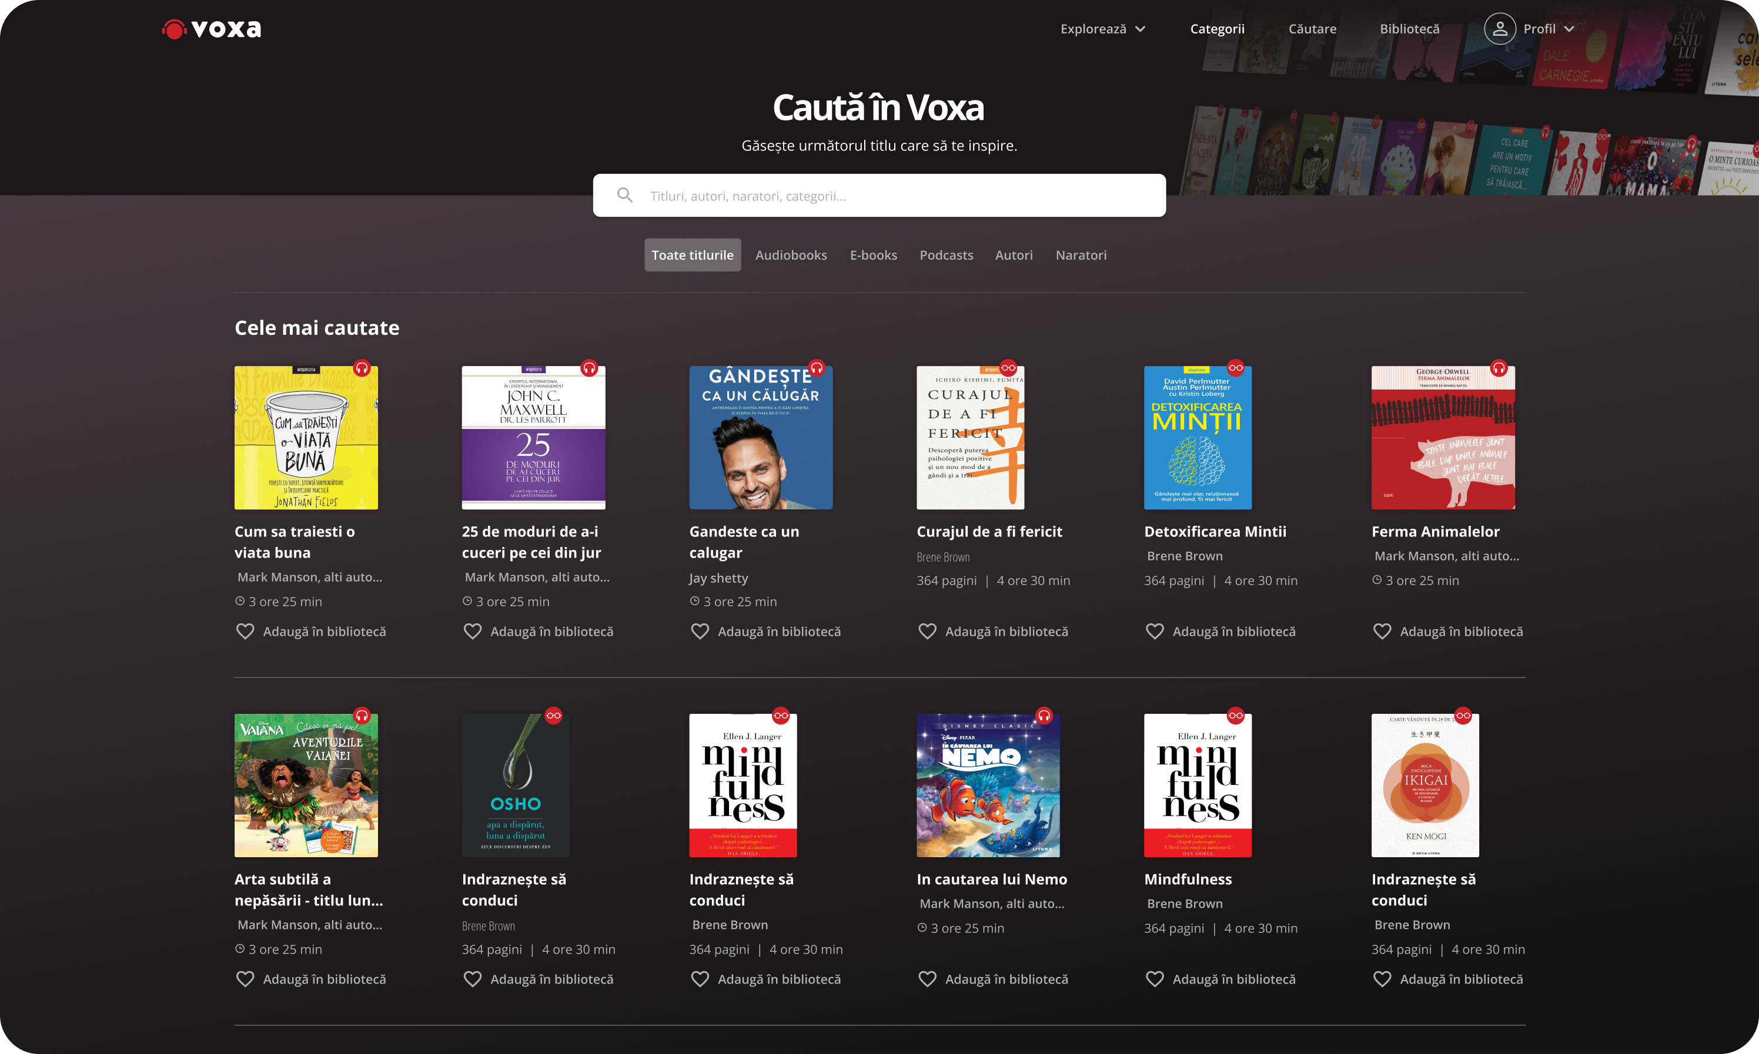Screen dimensions: 1759x1054
Task: Click Adaugă în bibliotecă under Ferma Animalelor
Action: click(1460, 632)
